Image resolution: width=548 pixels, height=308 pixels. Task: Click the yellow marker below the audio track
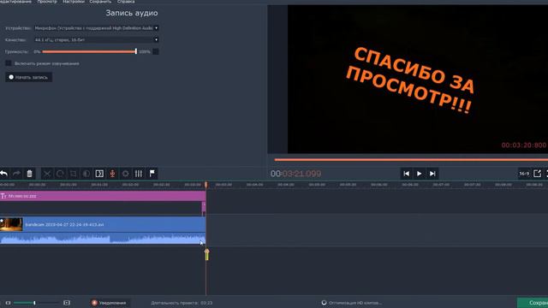pos(206,255)
